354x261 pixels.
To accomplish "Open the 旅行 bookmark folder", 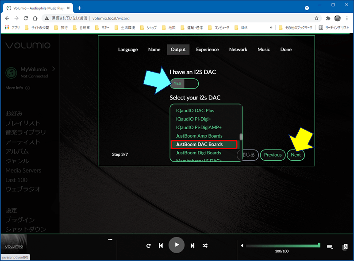I will 61,27.
